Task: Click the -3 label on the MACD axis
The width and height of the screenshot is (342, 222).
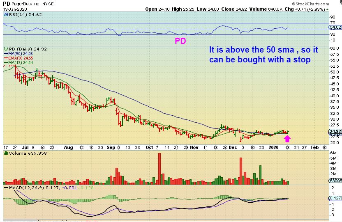Action: click(x=332, y=215)
